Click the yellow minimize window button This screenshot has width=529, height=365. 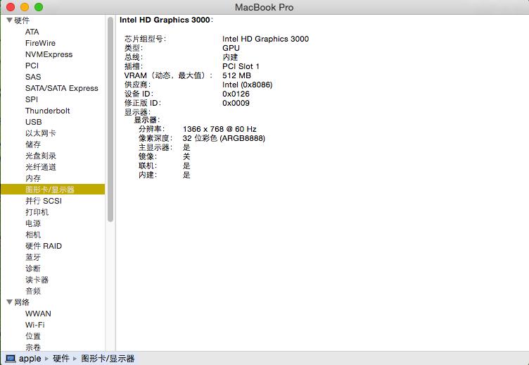(x=25, y=7)
